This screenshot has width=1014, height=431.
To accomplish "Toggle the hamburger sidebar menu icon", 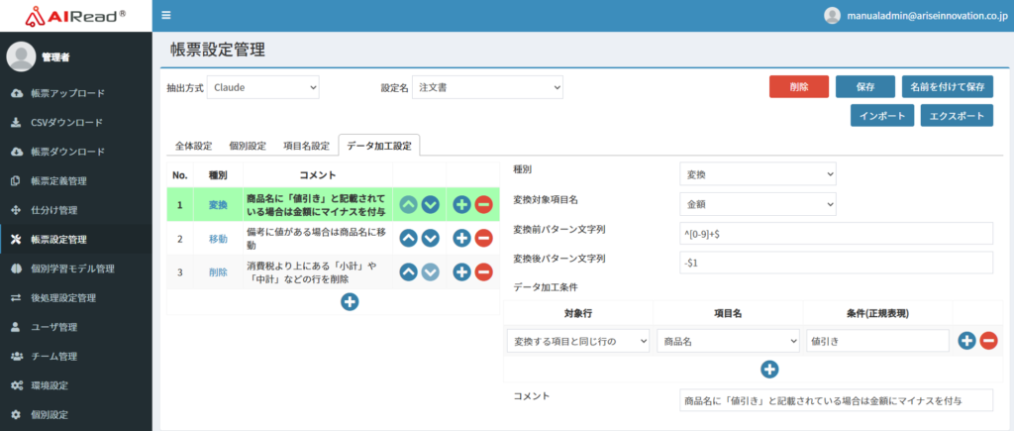I will [166, 16].
